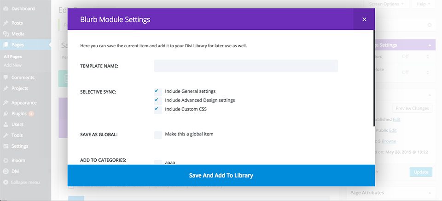Click Collapse menu in sidebar
The width and height of the screenshot is (442, 201).
pos(25,183)
